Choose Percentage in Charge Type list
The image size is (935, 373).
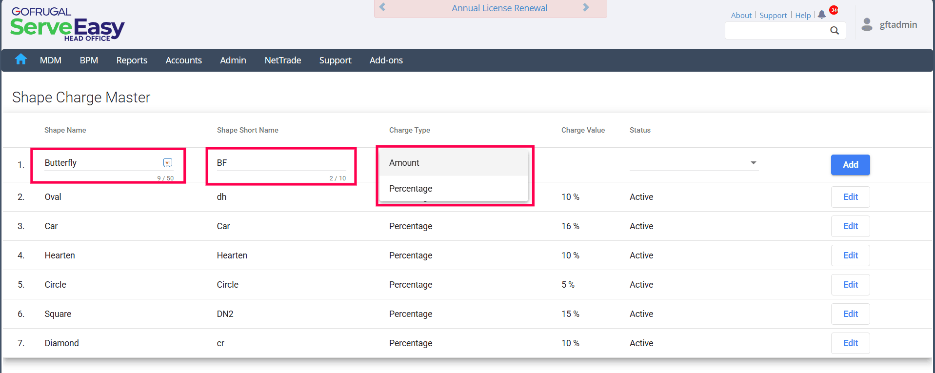coord(411,189)
